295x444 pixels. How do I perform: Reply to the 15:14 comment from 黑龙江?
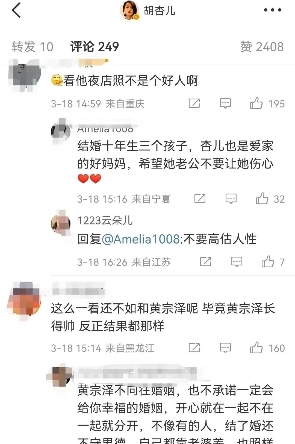(225, 348)
